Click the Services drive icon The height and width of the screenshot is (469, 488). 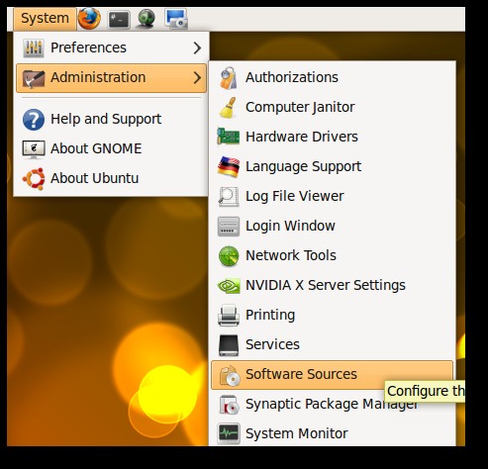pos(229,345)
